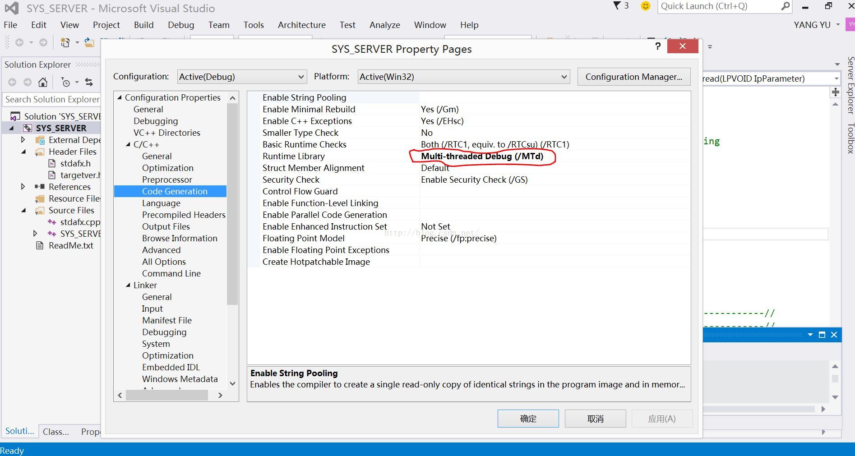Expand the References node
The width and height of the screenshot is (855, 456).
coord(23,187)
